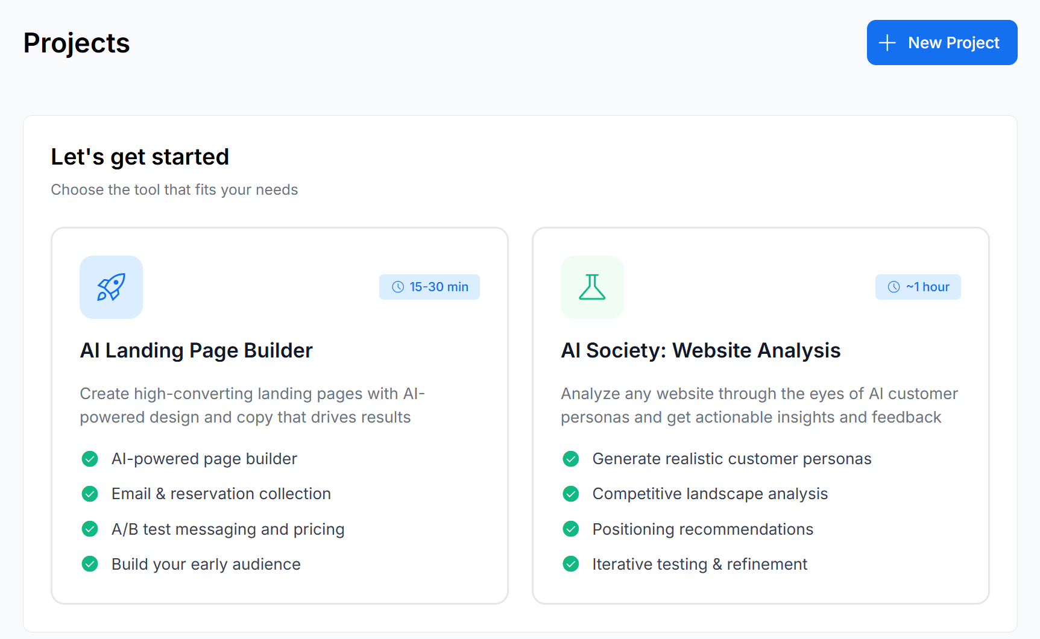This screenshot has height=639, width=1040.
Task: Click the Let's get started heading
Action: click(140, 157)
